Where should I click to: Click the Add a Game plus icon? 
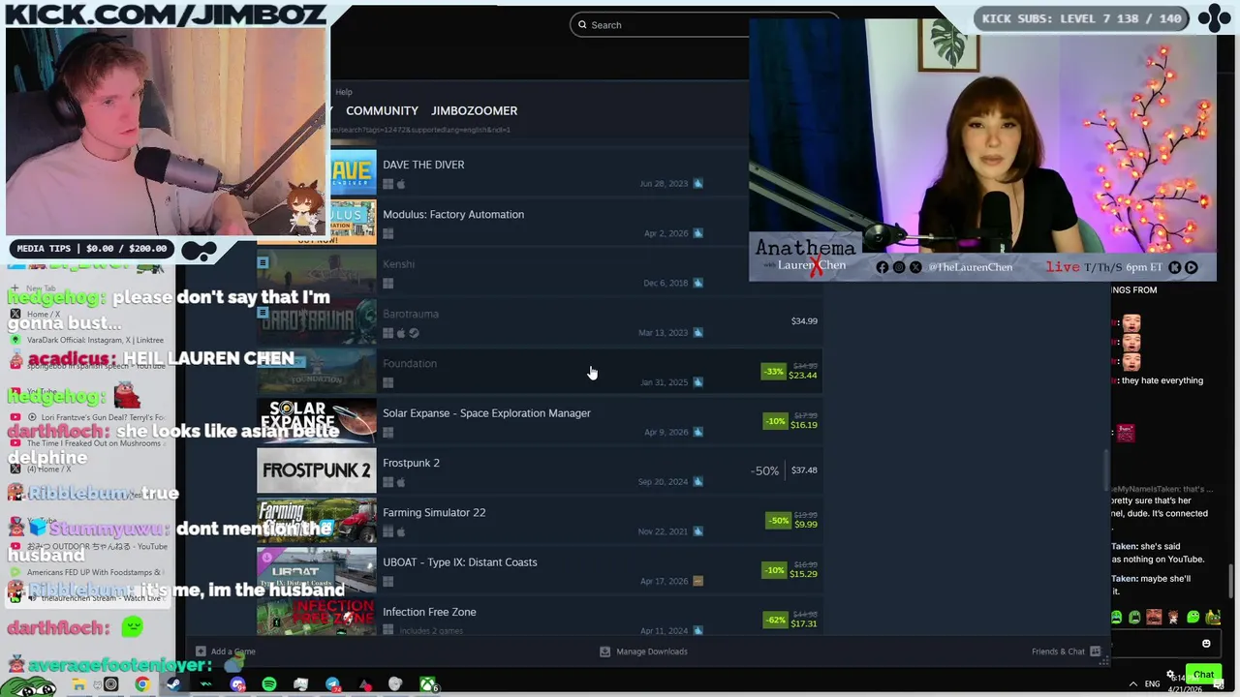(x=201, y=652)
